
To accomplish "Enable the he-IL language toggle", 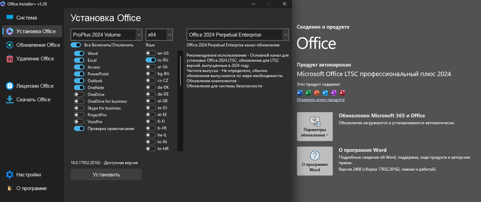I will point(151,135).
